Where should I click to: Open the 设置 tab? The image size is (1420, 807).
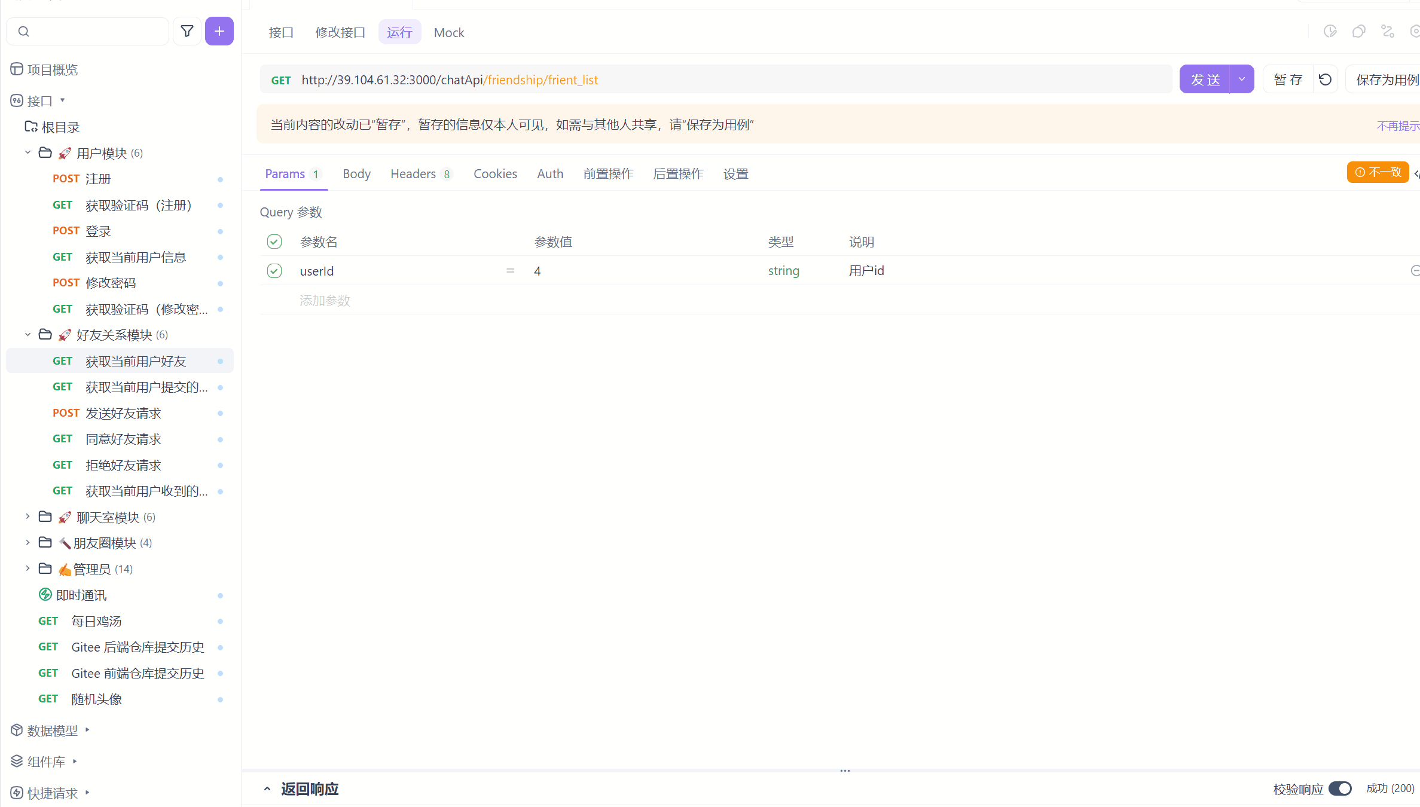[736, 174]
